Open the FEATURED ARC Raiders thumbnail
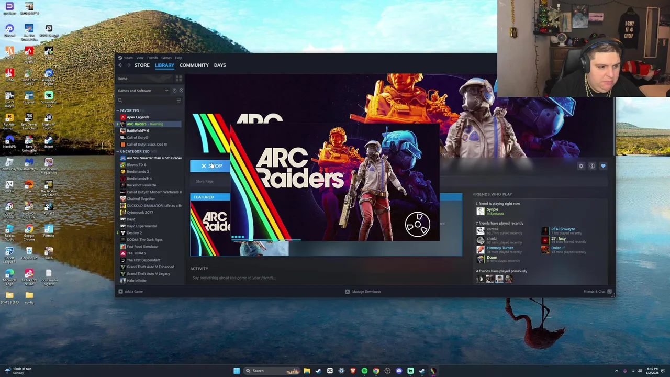Screen dimensions: 670x377 coord(210,228)
